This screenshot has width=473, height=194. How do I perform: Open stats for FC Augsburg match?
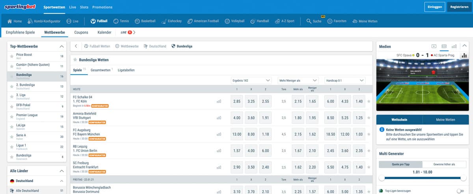click(x=219, y=134)
